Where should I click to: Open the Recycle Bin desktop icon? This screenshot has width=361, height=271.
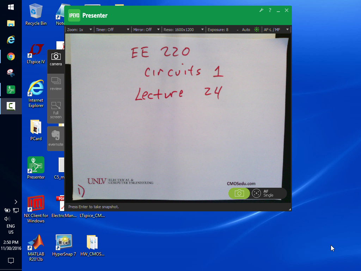coord(36,14)
